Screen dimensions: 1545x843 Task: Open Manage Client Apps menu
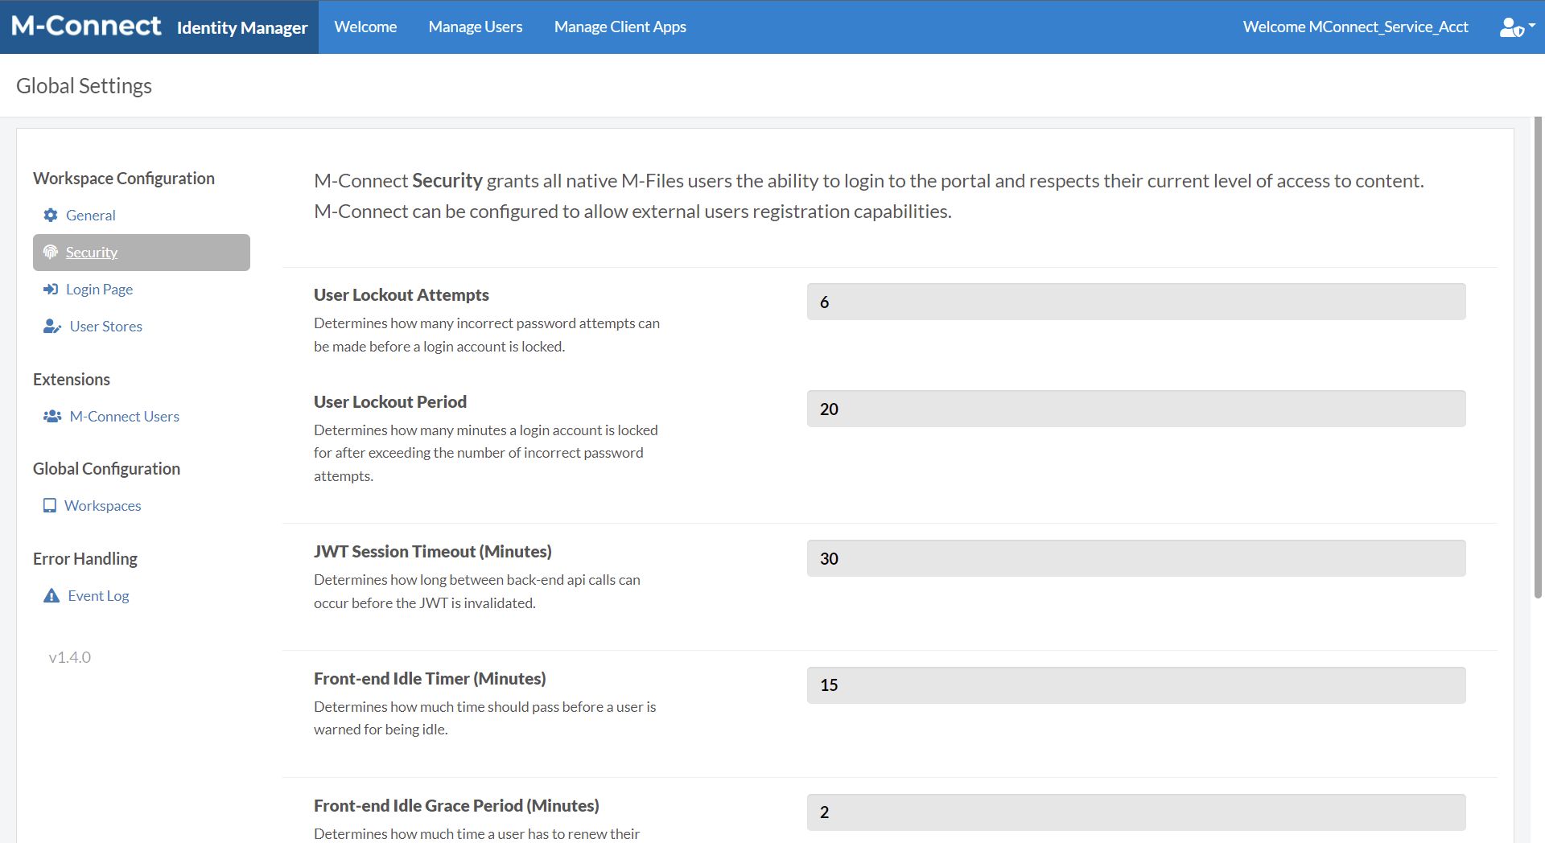[620, 27]
